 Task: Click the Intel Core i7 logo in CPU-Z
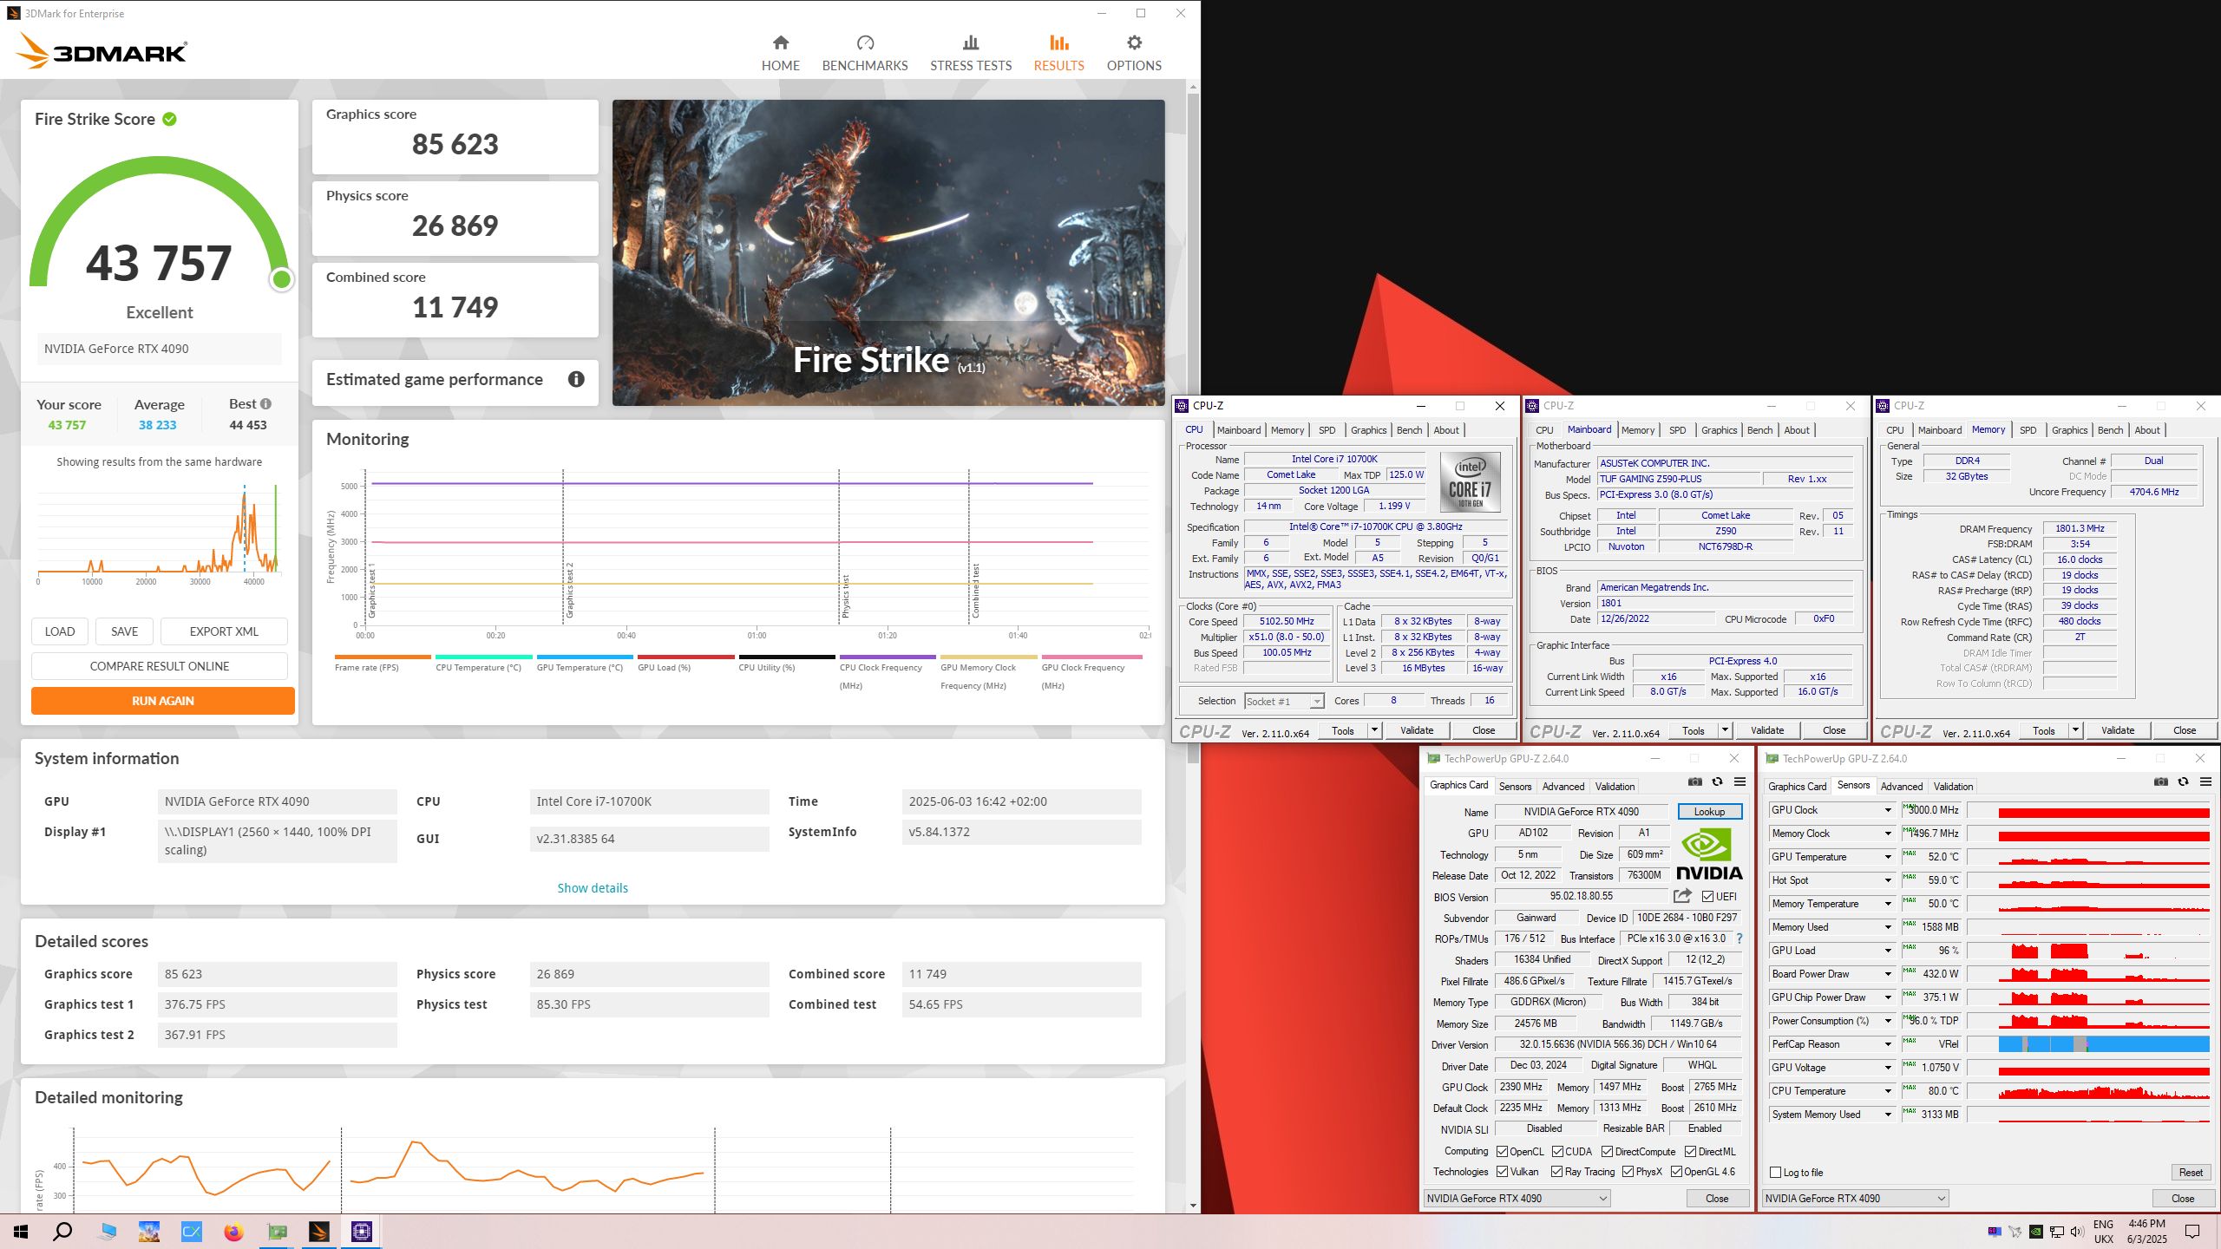tap(1470, 482)
